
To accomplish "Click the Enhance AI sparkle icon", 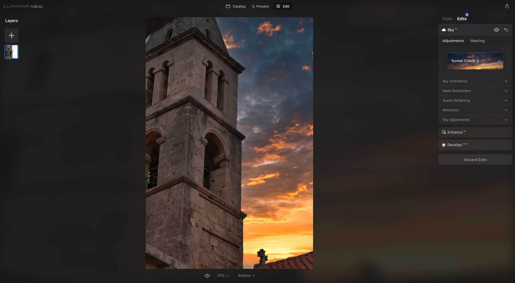I will click(444, 132).
